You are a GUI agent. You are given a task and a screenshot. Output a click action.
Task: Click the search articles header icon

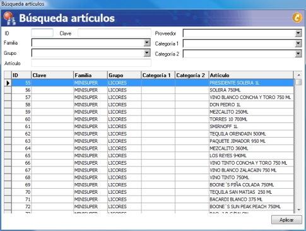click(x=9, y=18)
